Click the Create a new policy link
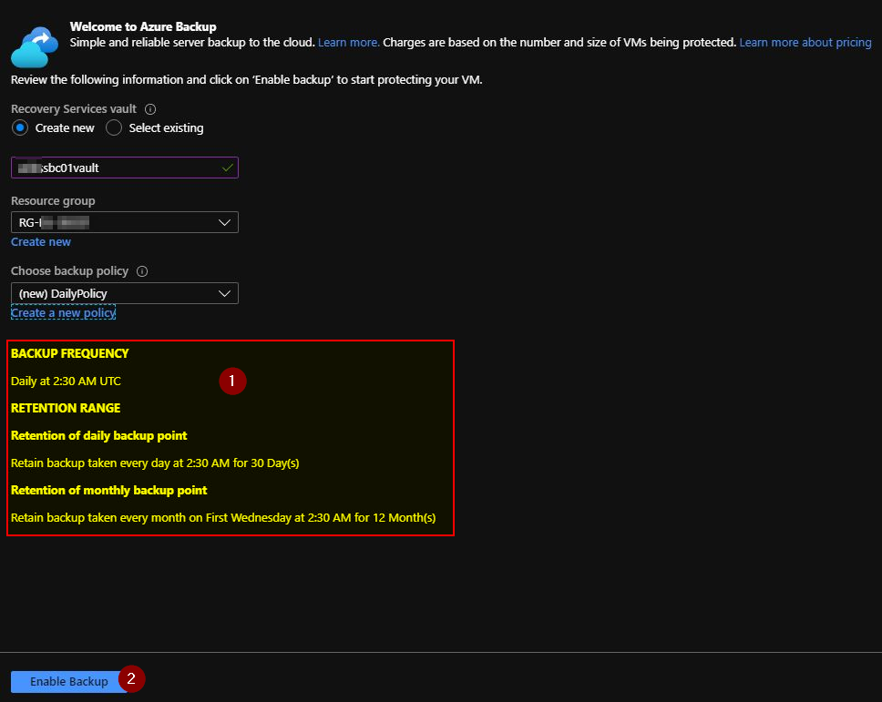Screen dimensions: 882x702 click(x=63, y=313)
